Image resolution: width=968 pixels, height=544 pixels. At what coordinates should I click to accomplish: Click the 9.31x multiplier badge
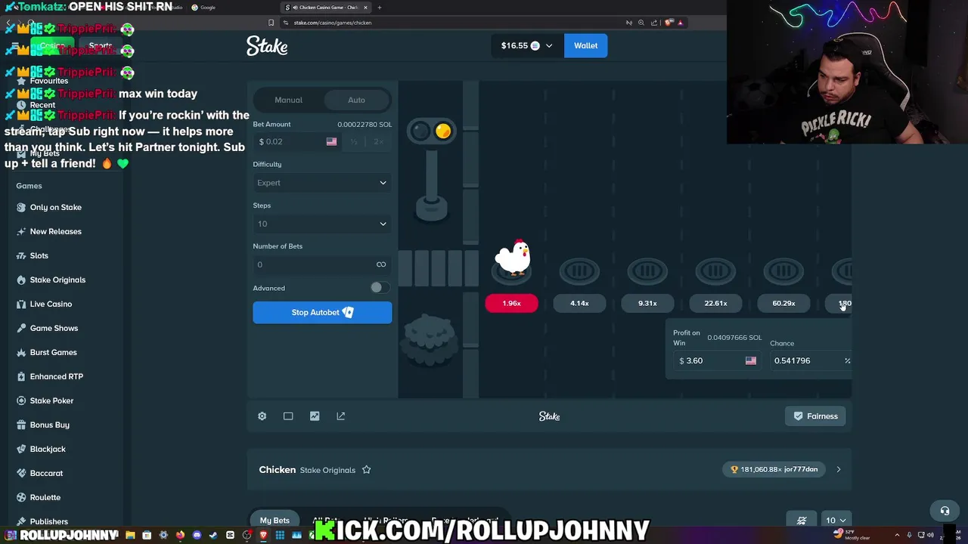(647, 303)
